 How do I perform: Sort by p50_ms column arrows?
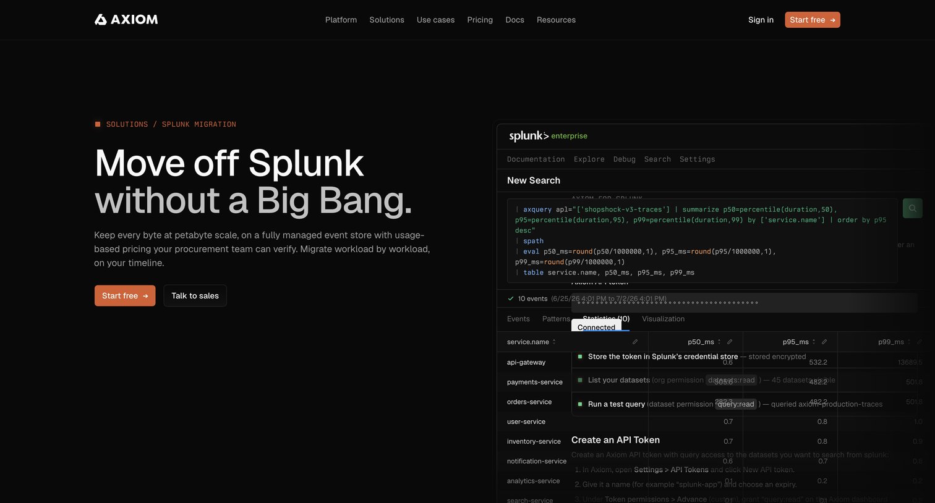(x=719, y=342)
